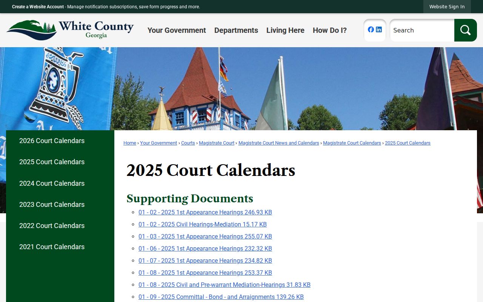Open Magistrate Court Calendars breadcrumb
The width and height of the screenshot is (483, 302).
point(352,143)
